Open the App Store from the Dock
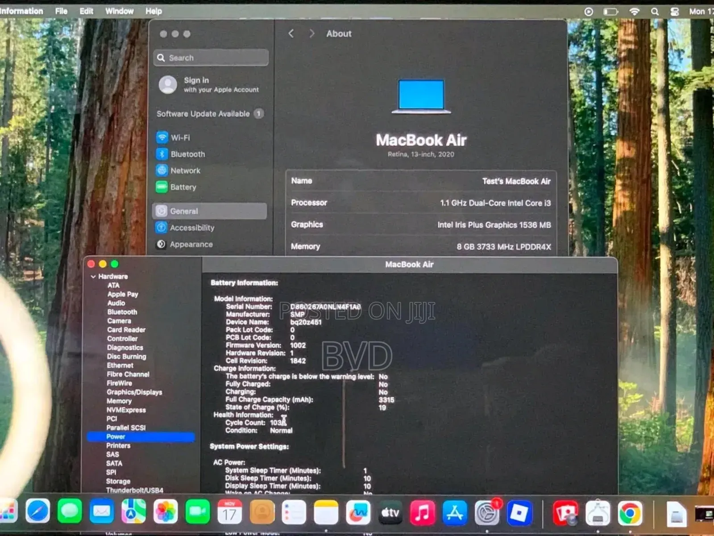 coord(455,512)
